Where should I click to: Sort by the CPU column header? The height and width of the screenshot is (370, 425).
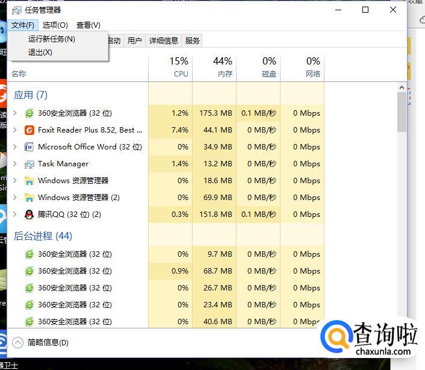(x=170, y=68)
